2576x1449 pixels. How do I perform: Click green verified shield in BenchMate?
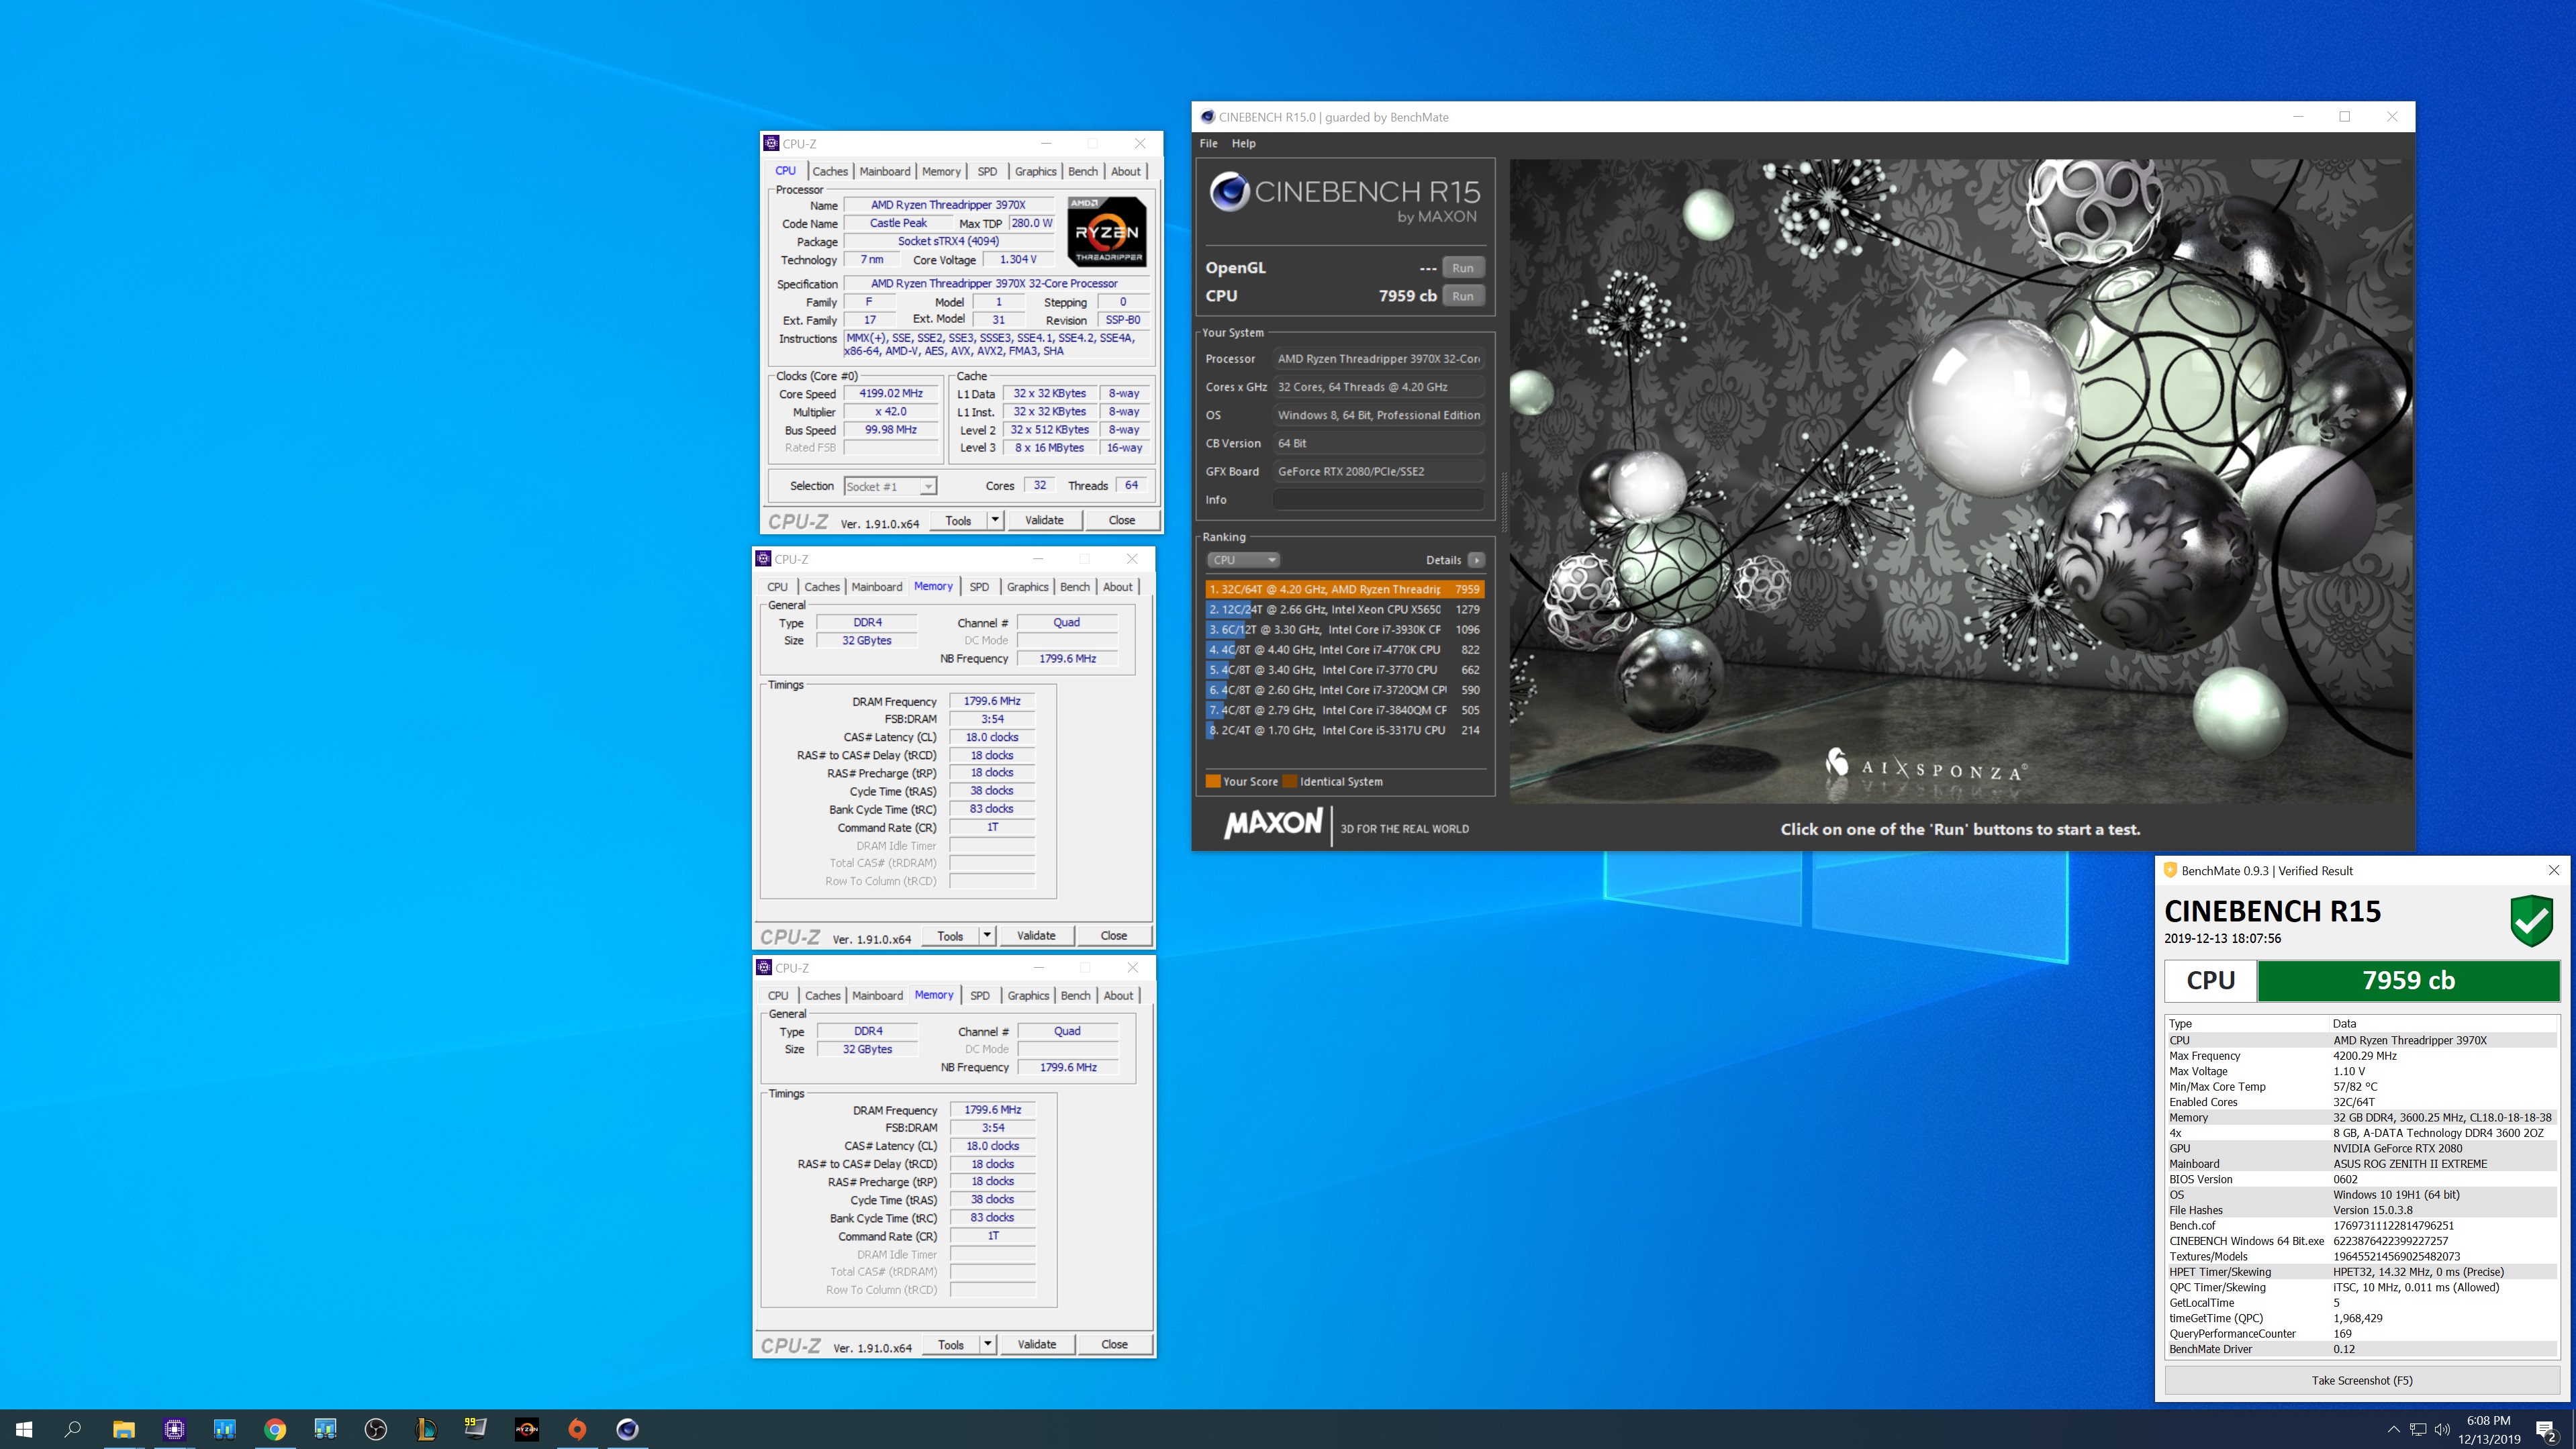(2532, 921)
